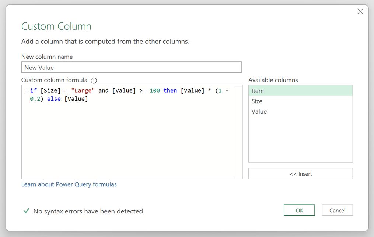Click inside the New column name field
The height and width of the screenshot is (237, 374).
pyautogui.click(x=131, y=67)
